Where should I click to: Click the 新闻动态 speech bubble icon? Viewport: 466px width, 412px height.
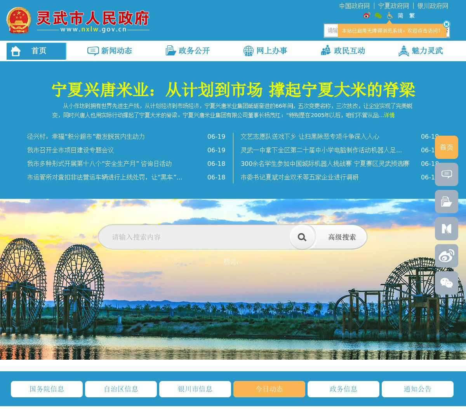pyautogui.click(x=93, y=51)
